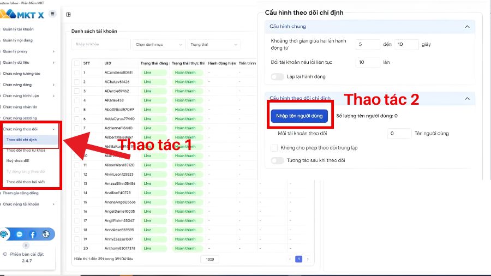The height and width of the screenshot is (276, 491).
Task: Select the checkbox in the table header
Action: coord(77,63)
